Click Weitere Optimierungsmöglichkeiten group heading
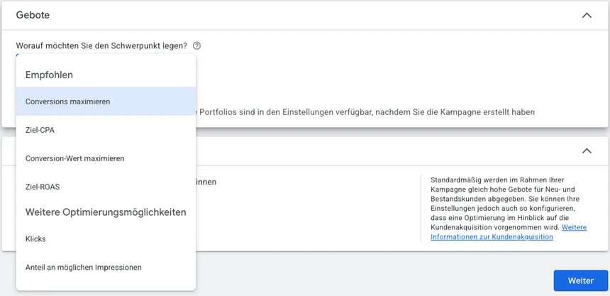610x296 pixels. pyautogui.click(x=106, y=212)
